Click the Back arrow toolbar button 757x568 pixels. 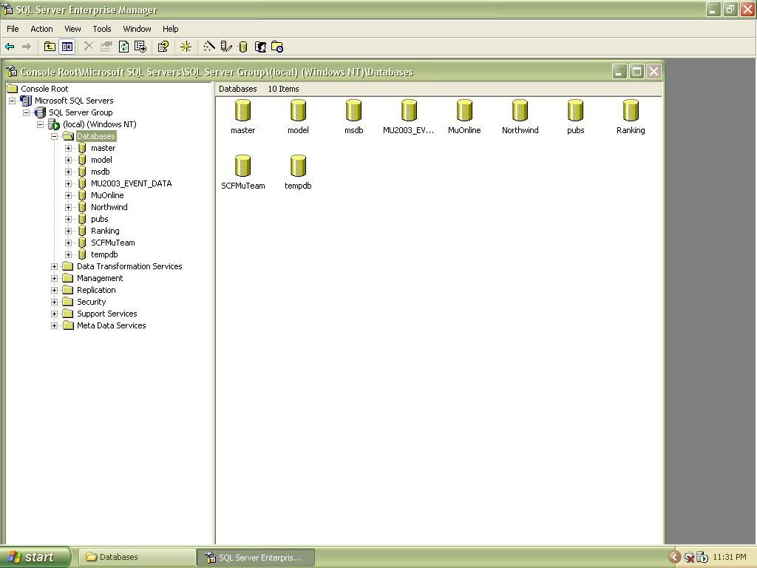(x=10, y=47)
